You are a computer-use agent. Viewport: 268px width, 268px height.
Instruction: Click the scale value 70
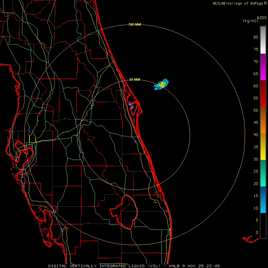pos(256,62)
